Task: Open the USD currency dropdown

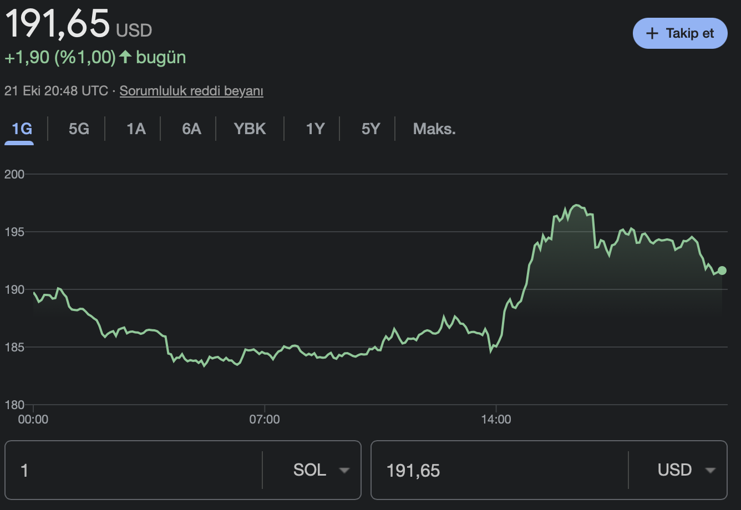Action: point(686,470)
